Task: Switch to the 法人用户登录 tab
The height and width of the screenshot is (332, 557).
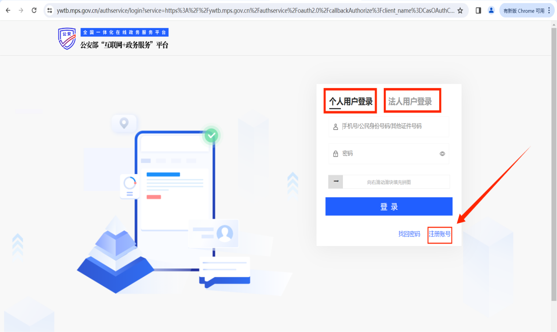Action: [x=412, y=100]
